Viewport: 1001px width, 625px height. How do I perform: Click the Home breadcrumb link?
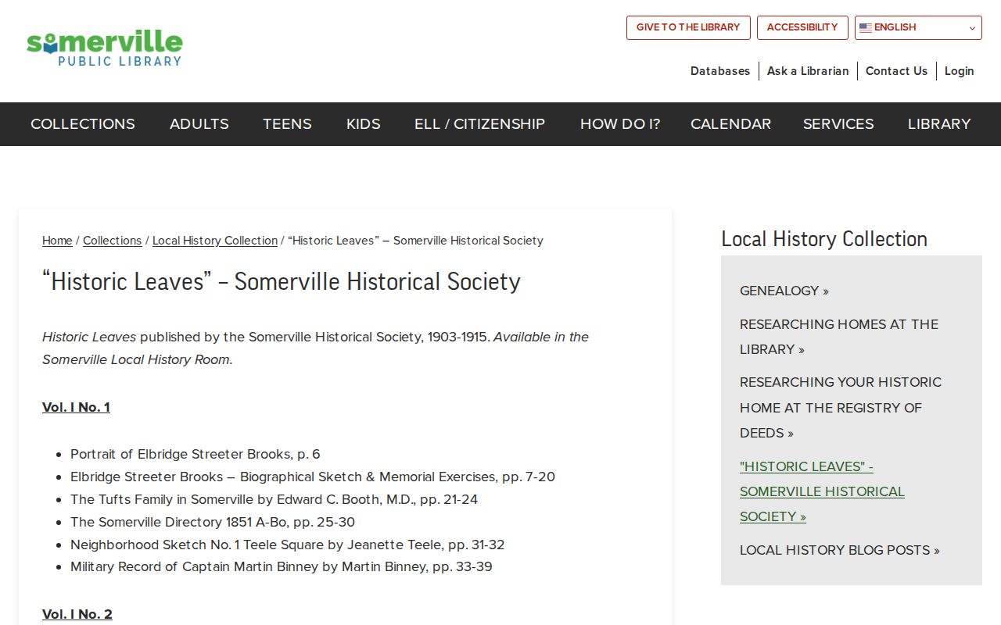(x=57, y=241)
